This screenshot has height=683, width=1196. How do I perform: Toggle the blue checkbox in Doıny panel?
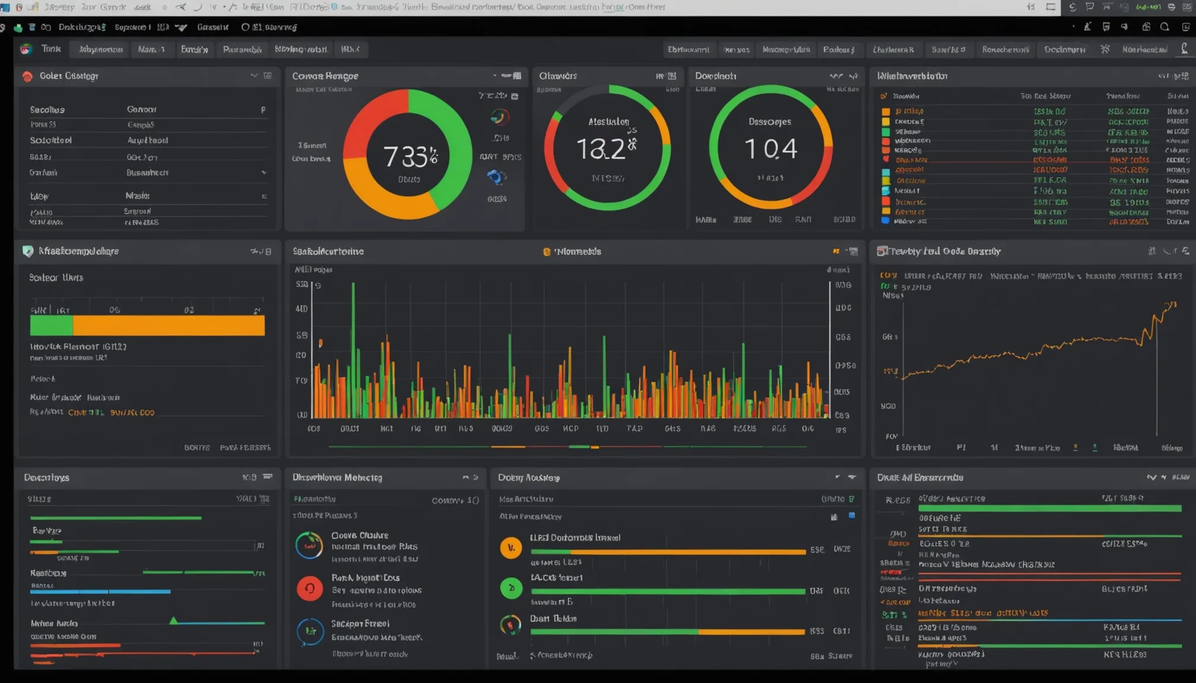(852, 516)
